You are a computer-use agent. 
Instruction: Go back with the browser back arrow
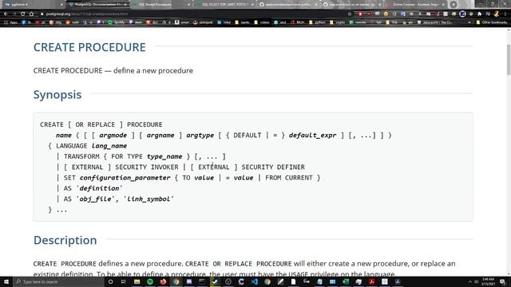6,14
